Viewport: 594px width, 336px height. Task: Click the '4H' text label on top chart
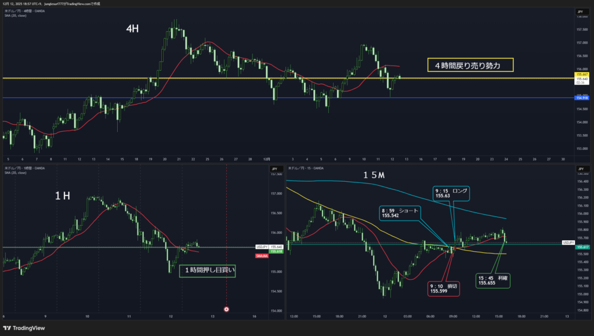tap(134, 29)
